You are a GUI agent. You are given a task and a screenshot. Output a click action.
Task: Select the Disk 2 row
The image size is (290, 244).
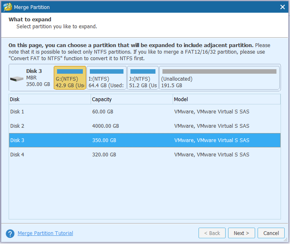tap(145, 126)
